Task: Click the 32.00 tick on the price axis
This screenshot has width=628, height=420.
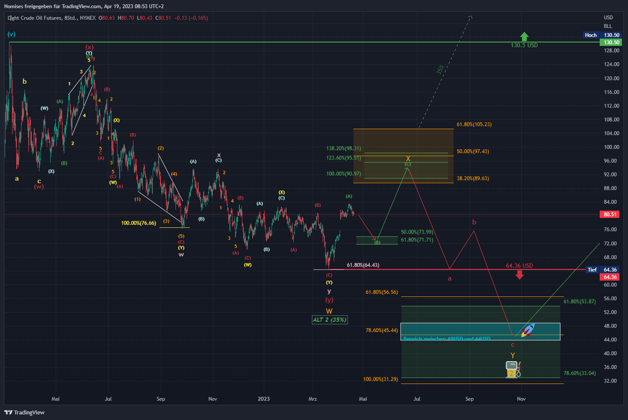Action: coord(610,381)
